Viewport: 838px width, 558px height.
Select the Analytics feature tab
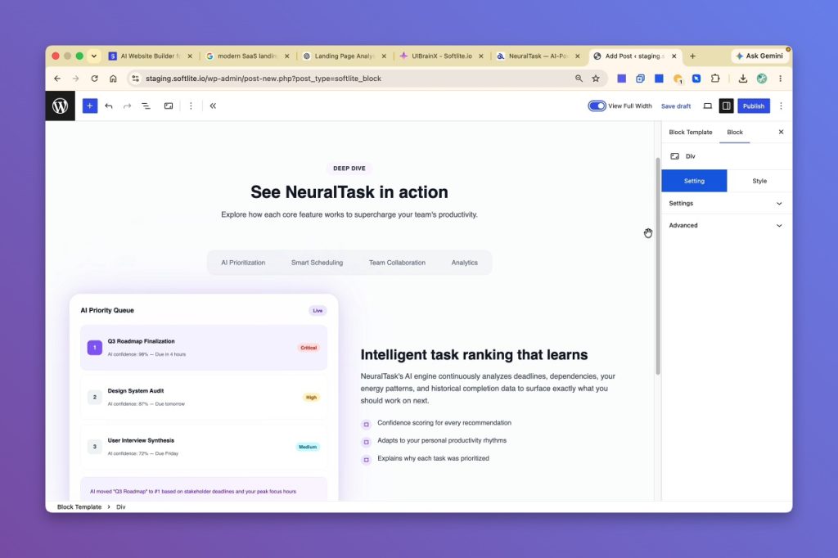[x=465, y=263]
